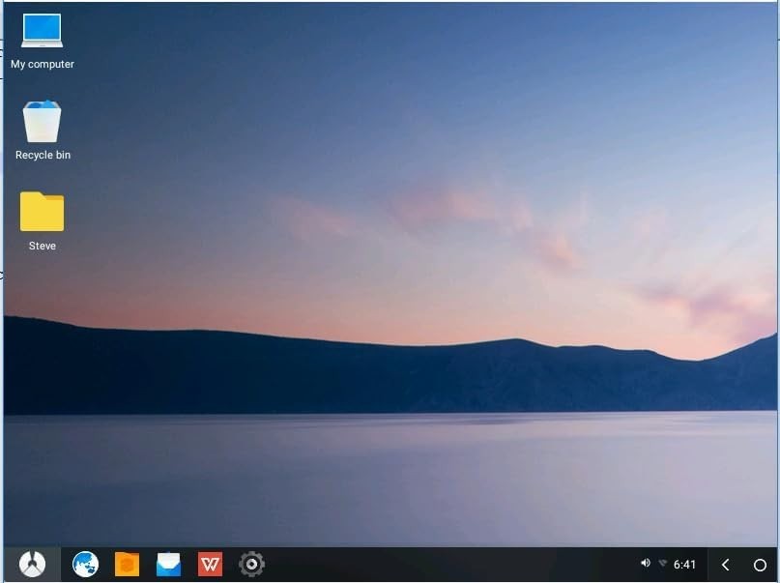Screen dimensions: 780x583
Task: Click the "My computer" label text
Action: [43, 64]
